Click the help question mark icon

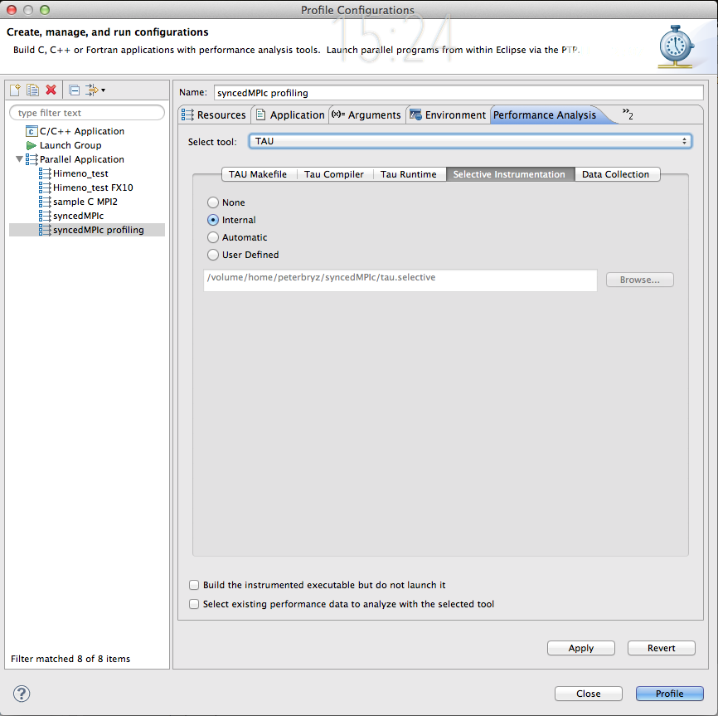click(22, 694)
